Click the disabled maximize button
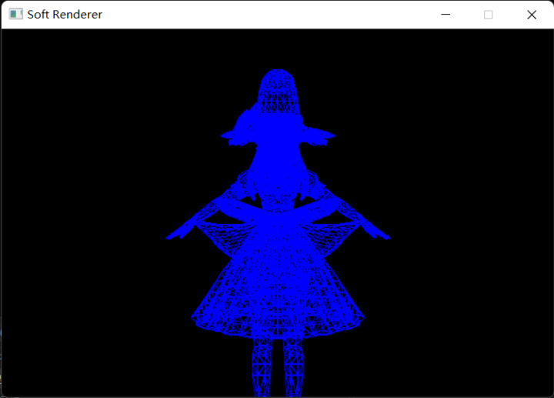554x398 pixels. tap(489, 15)
